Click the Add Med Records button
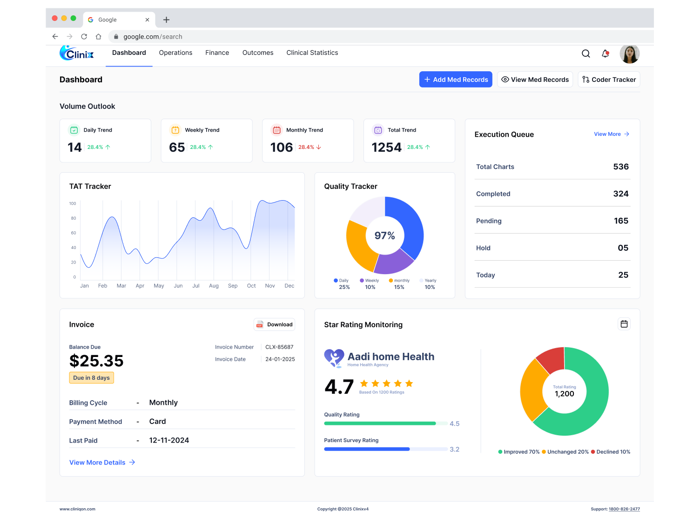Screen dimensions: 700x525 pos(456,80)
